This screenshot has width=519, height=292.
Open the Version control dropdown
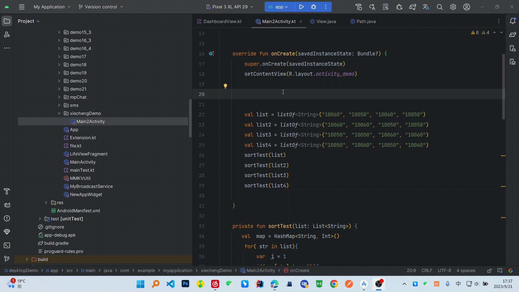(101, 7)
